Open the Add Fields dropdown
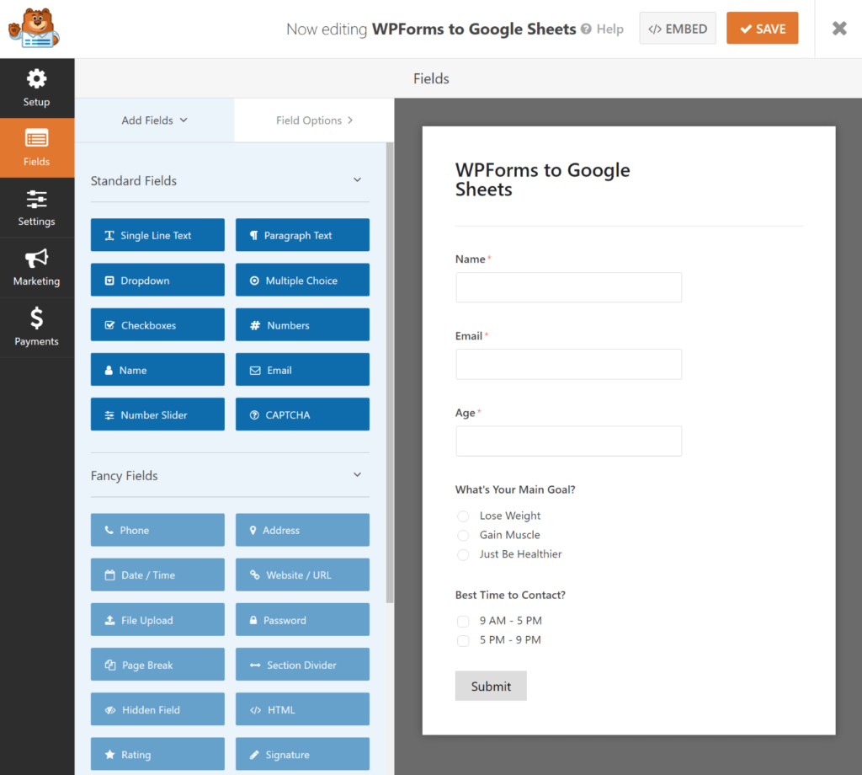Viewport: 862px width, 775px height. pos(154,120)
